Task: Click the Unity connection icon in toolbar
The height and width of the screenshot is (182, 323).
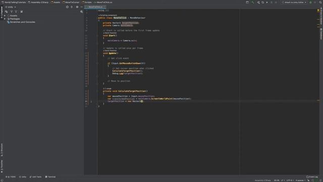Action: click(258, 2)
